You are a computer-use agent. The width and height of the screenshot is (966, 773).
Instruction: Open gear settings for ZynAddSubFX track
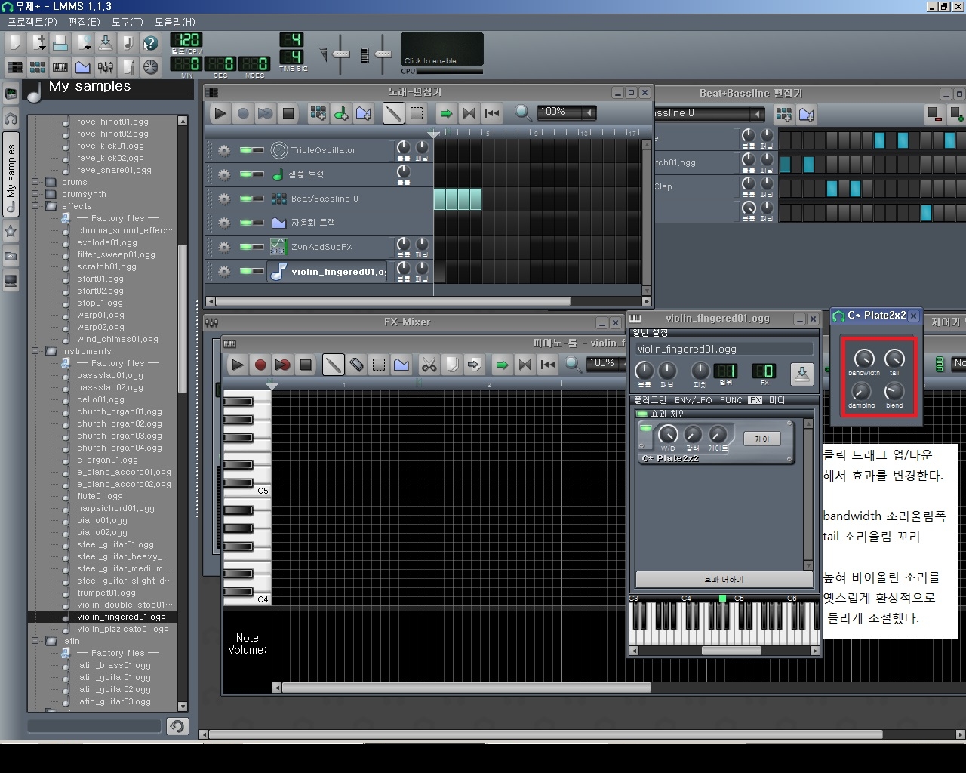click(x=224, y=247)
